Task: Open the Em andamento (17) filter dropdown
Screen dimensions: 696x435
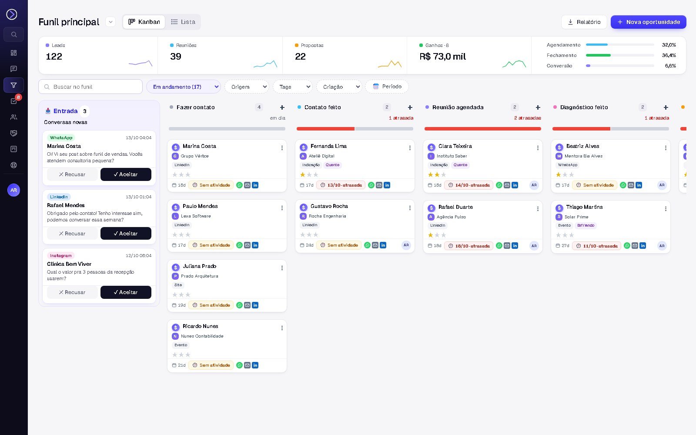Action: pyautogui.click(x=184, y=87)
